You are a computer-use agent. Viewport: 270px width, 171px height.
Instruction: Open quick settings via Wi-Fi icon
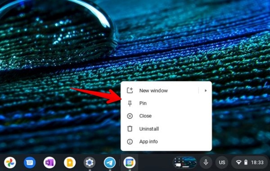point(238,162)
